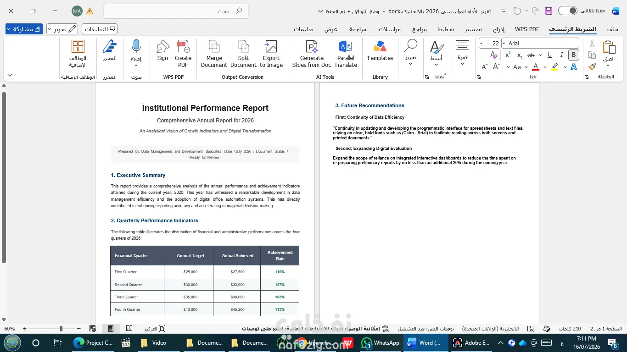Collapse the ribbon with the chevron
The image size is (627, 352).
pyautogui.click(x=10, y=75)
